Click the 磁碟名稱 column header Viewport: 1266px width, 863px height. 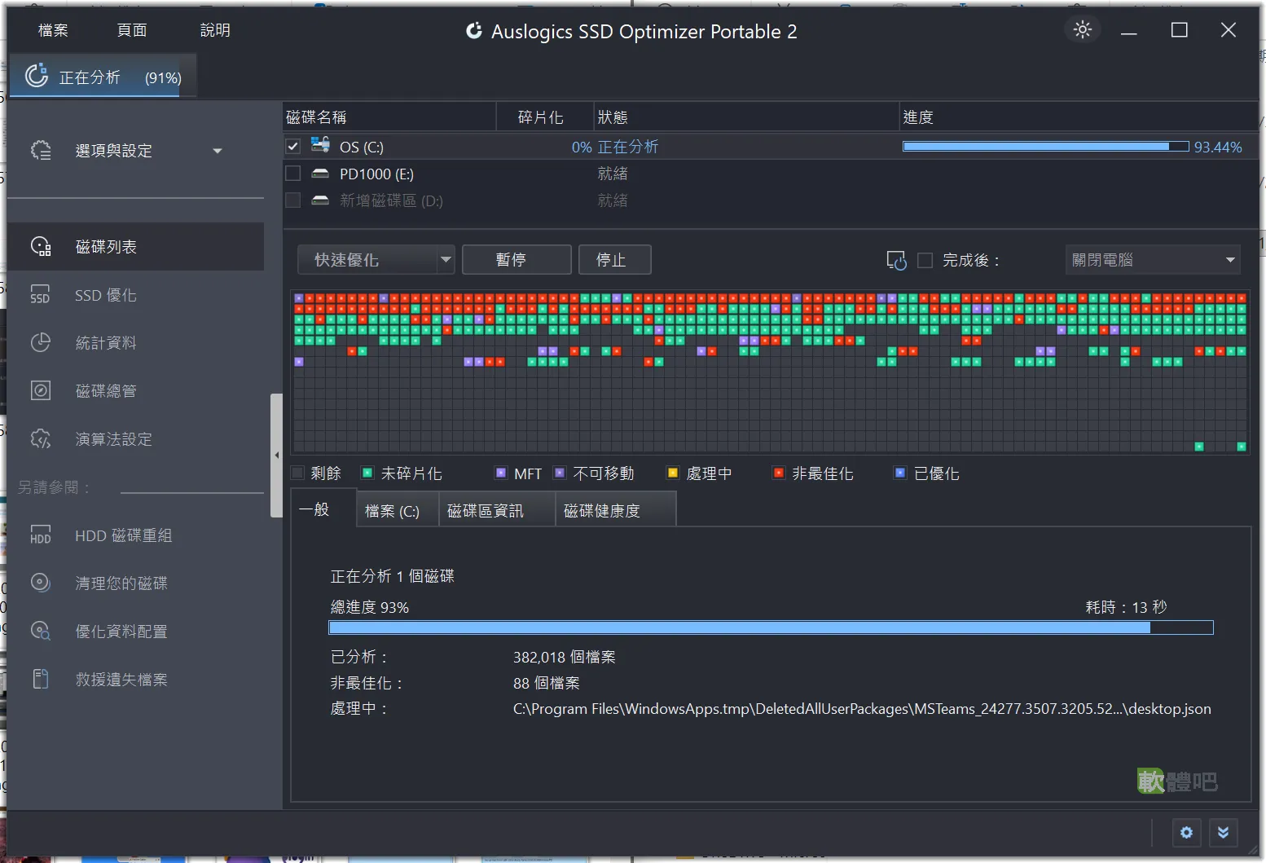coord(389,117)
